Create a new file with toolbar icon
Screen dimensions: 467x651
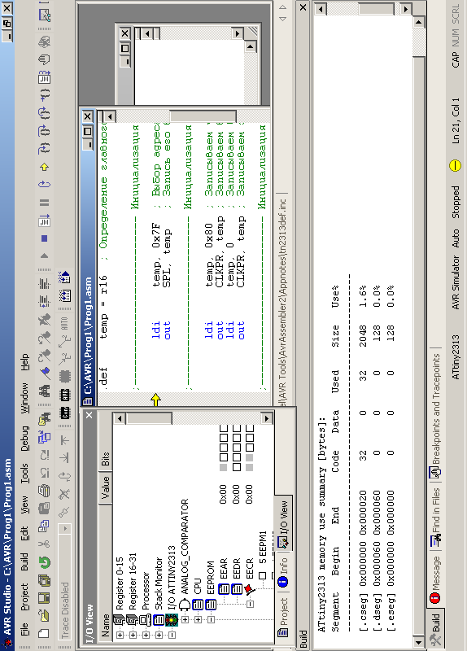(44, 634)
